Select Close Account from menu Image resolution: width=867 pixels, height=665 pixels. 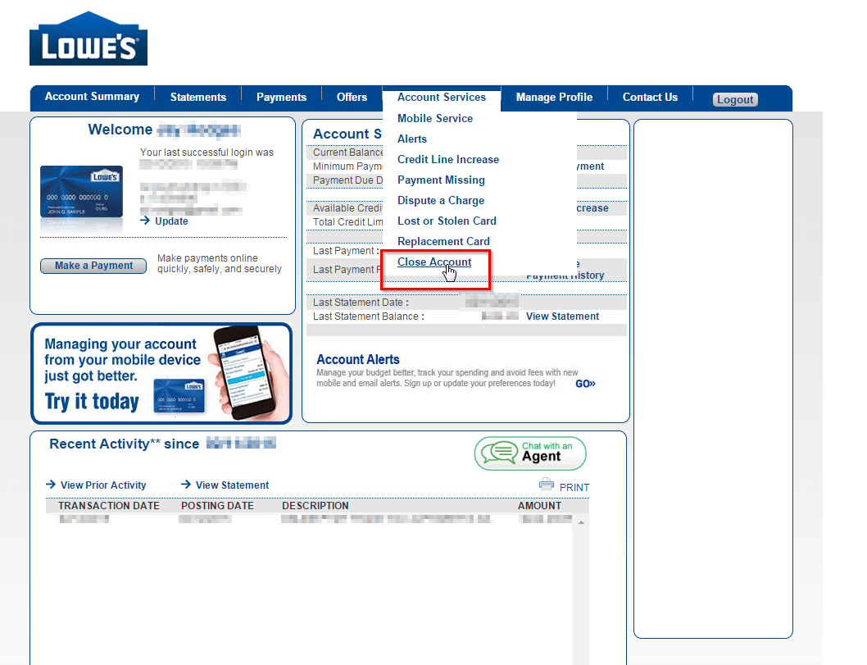(x=434, y=262)
